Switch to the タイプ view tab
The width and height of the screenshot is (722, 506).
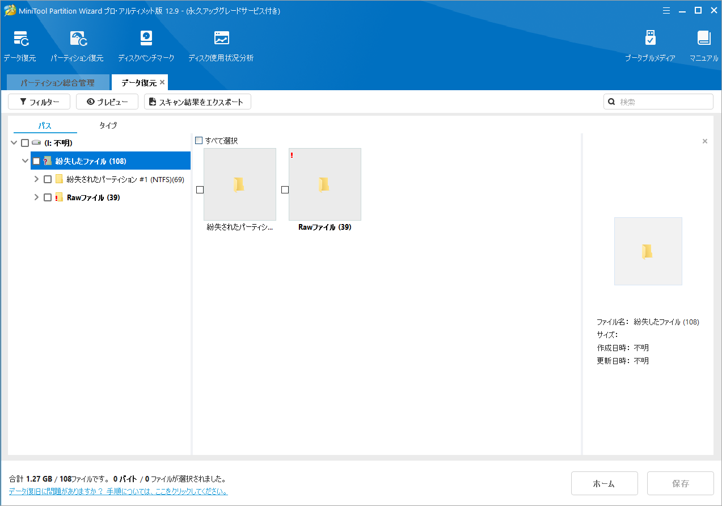click(108, 125)
